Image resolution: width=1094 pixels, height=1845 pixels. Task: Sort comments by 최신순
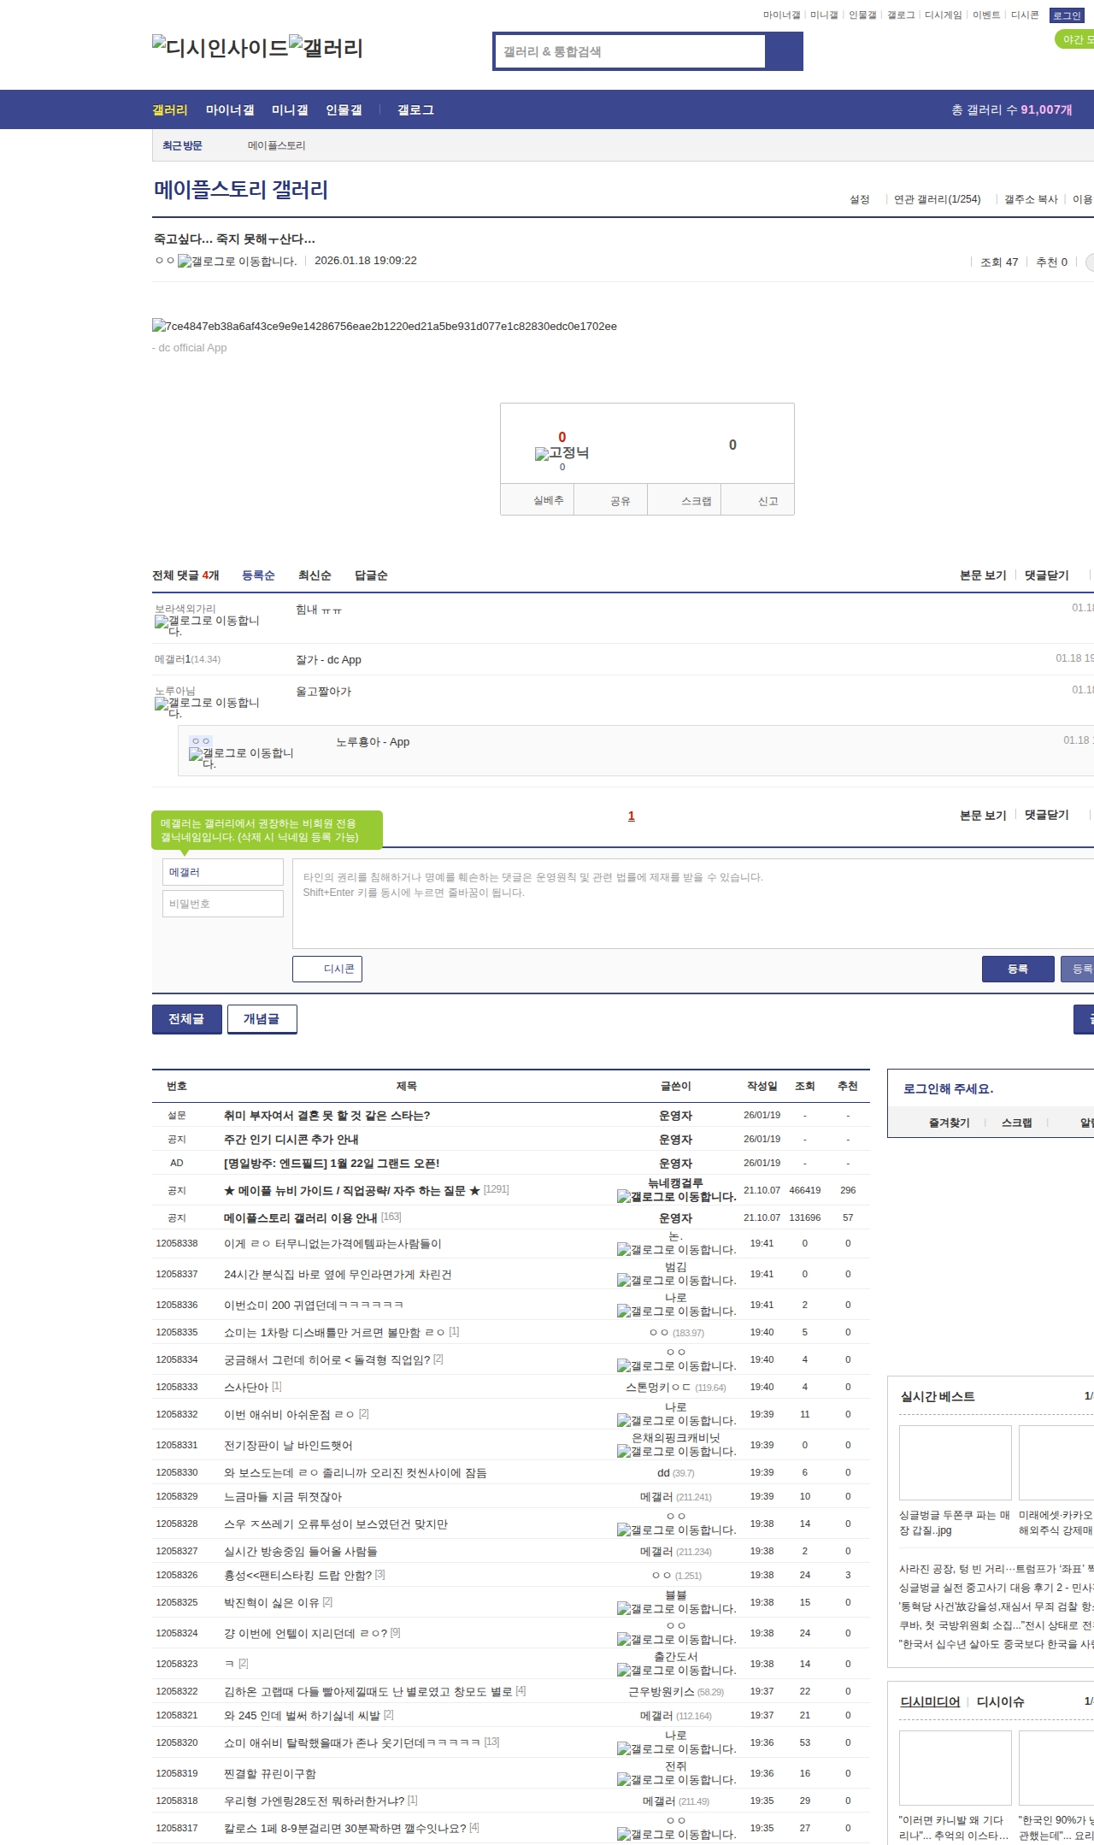[x=315, y=575]
